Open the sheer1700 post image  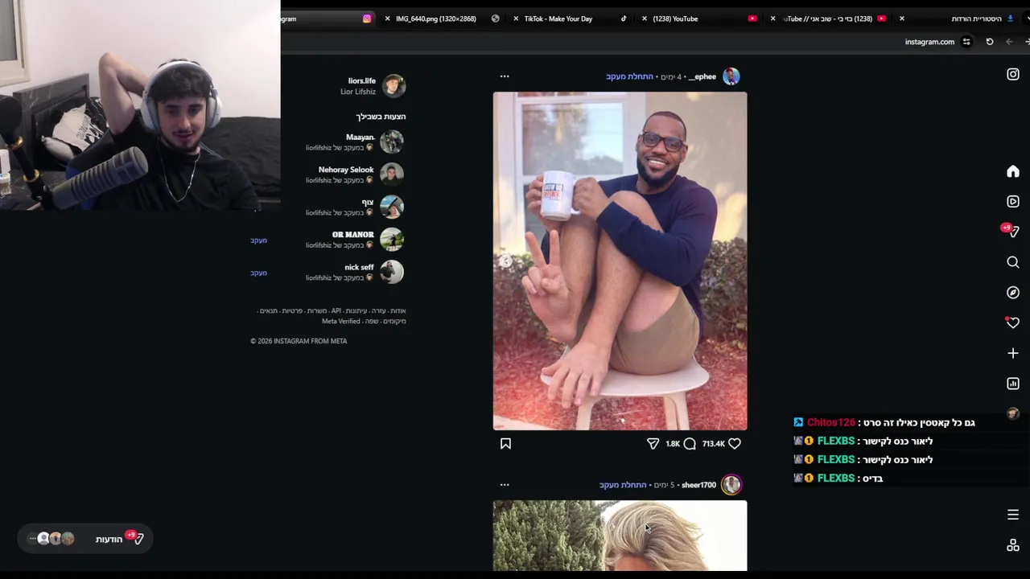tap(620, 536)
